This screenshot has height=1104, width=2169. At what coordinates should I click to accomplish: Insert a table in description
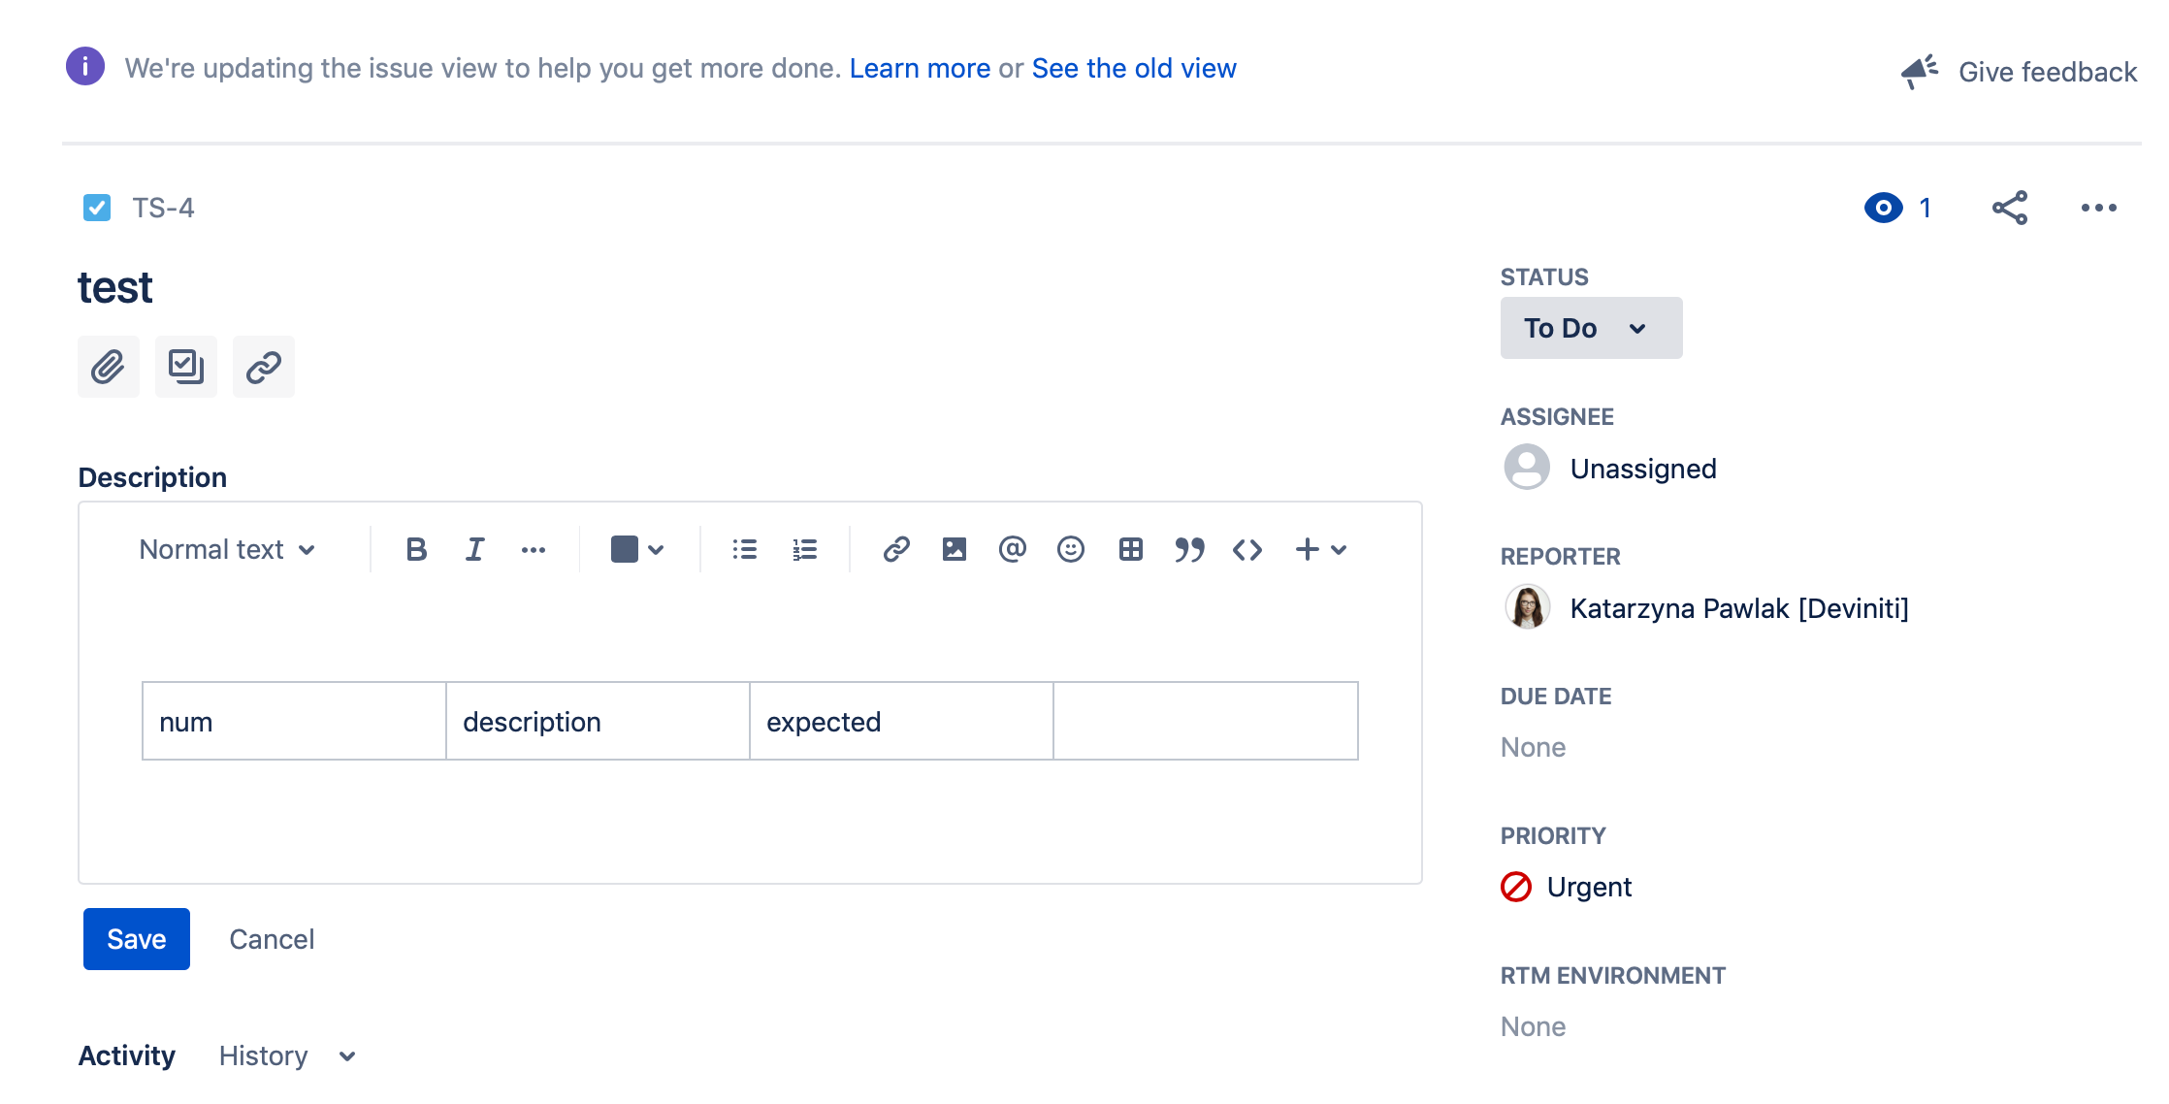click(x=1130, y=550)
